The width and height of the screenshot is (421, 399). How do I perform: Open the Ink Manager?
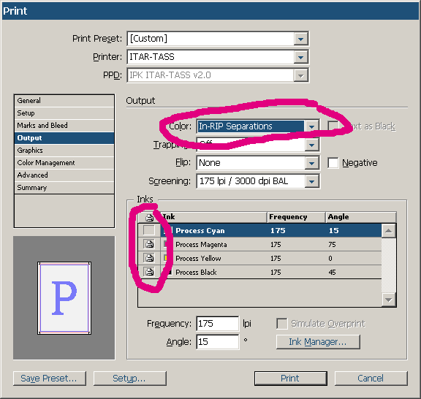[x=318, y=342]
